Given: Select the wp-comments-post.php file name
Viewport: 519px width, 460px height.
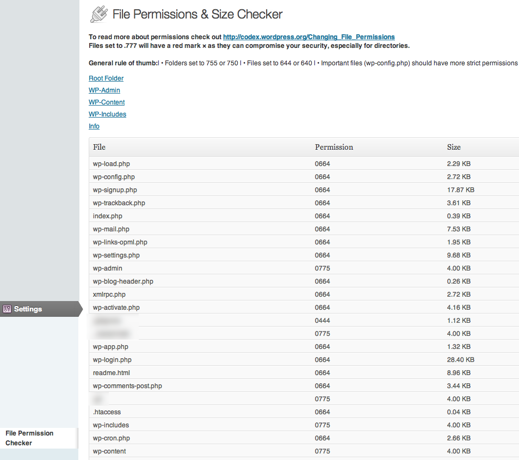Looking at the screenshot, I should 127,386.
